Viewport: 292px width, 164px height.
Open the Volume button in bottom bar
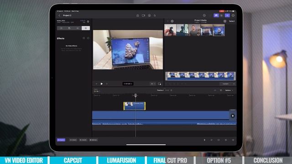tap(73, 140)
